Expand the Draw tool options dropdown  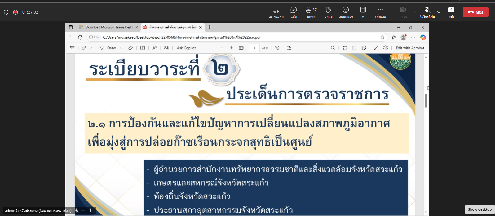121,48
